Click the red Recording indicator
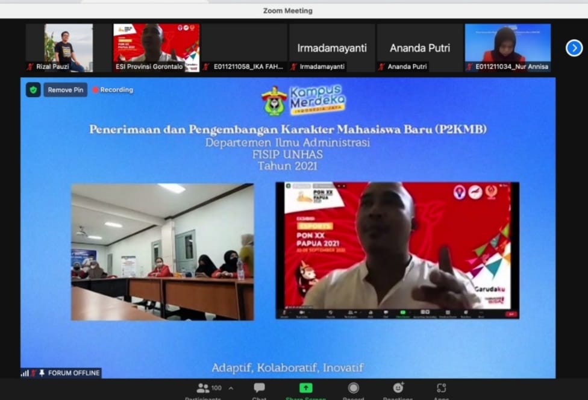The height and width of the screenshot is (400, 588). 113,90
